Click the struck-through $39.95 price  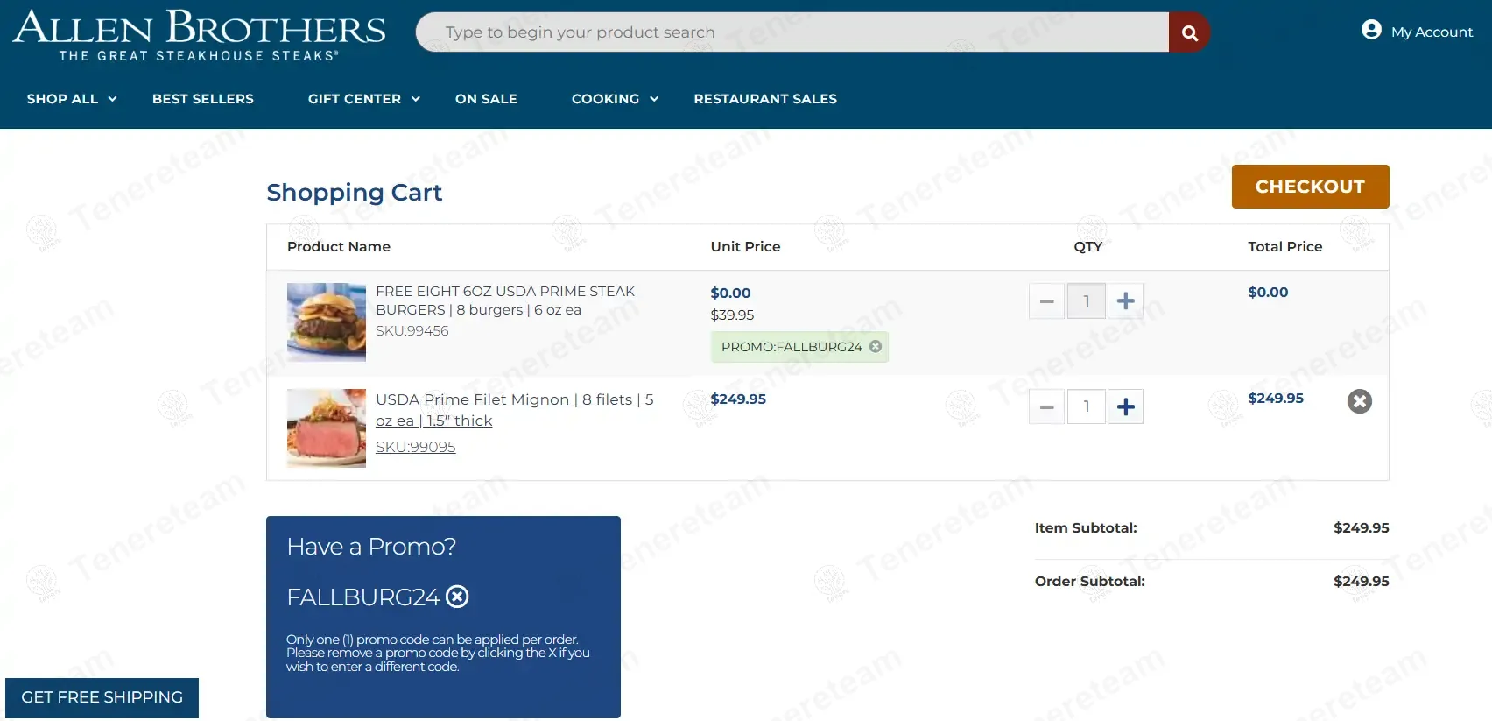coord(732,315)
